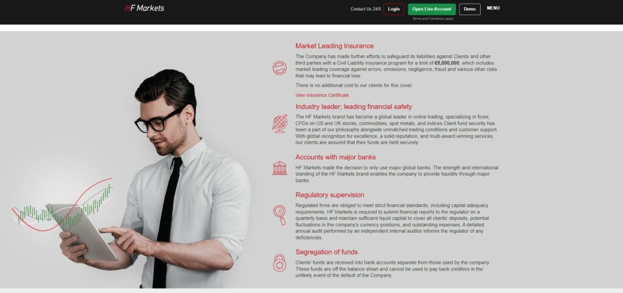Click the Regulatory supervision heading
Viewport: 623px width, 293px height.
329,195
